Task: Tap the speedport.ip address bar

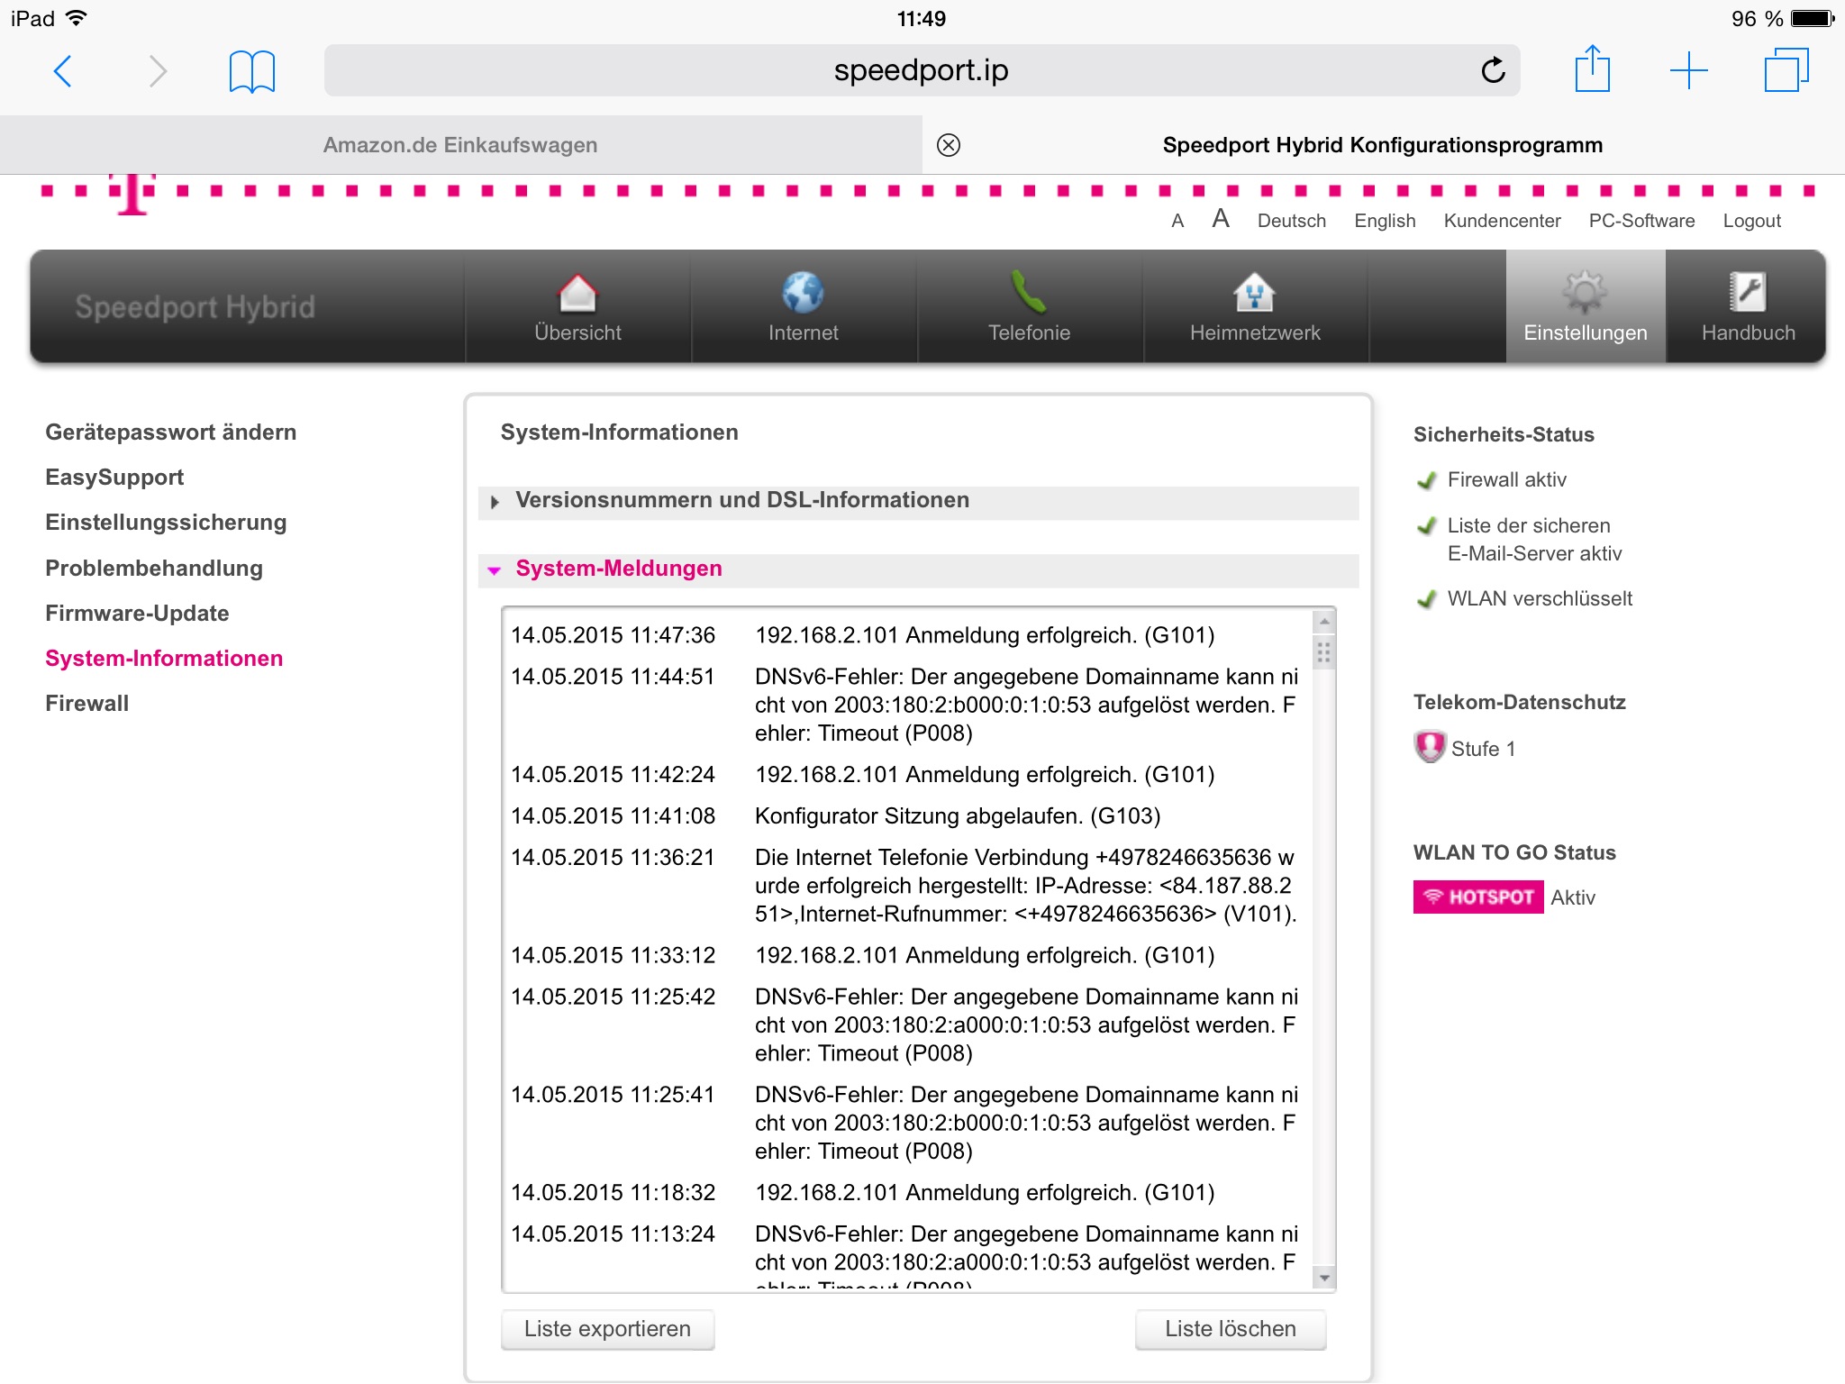Action: click(922, 70)
